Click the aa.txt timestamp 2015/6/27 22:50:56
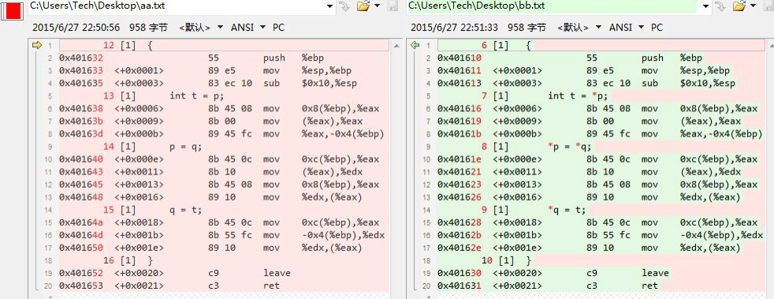Viewport: 774px width, 299px height. click(76, 27)
